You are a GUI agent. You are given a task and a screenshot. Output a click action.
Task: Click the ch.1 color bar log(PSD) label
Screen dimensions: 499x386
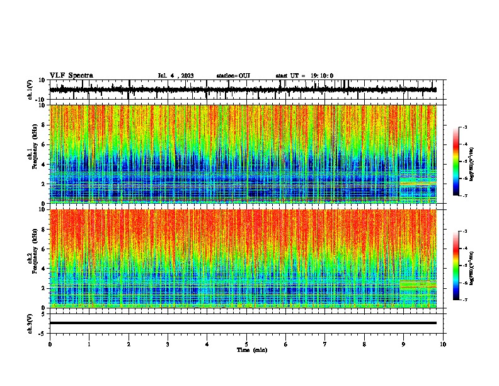pyautogui.click(x=471, y=165)
